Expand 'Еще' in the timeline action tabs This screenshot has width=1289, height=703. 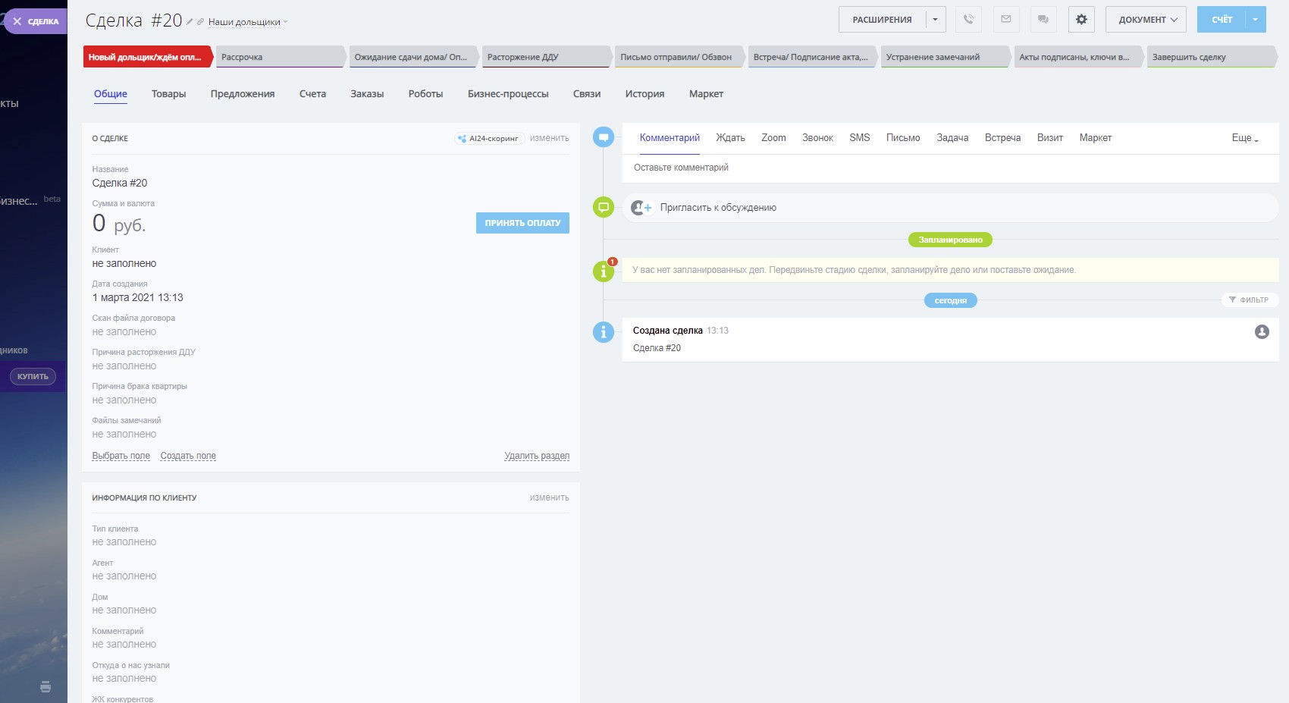click(x=1244, y=138)
